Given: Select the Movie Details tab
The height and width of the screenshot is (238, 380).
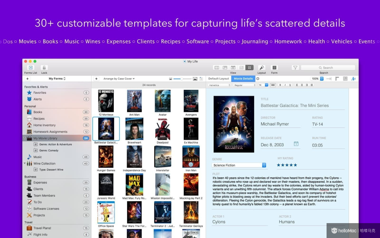Looking at the screenshot, I should tap(243, 79).
